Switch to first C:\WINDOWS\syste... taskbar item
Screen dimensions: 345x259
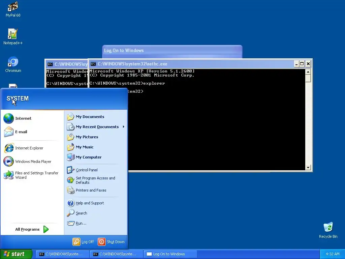pyautogui.click(x=62, y=254)
